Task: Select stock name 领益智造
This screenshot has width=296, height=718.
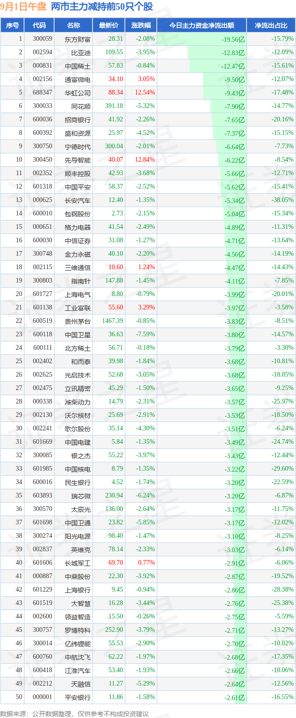Action: tap(78, 617)
